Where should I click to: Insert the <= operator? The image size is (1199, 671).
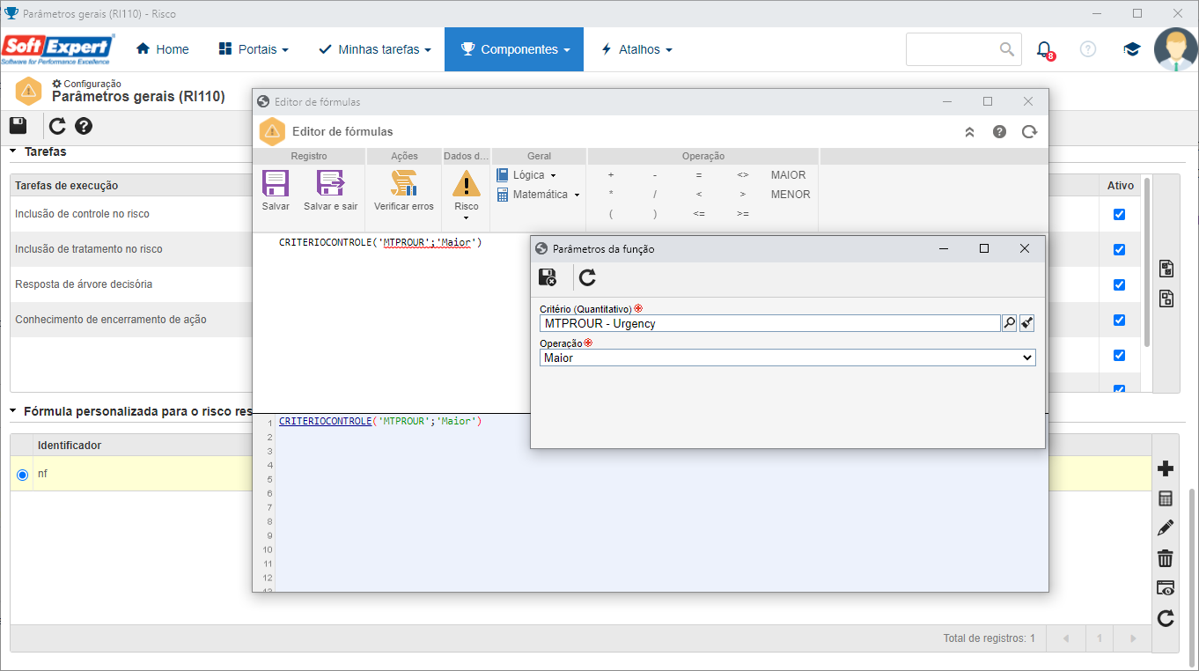click(x=699, y=214)
